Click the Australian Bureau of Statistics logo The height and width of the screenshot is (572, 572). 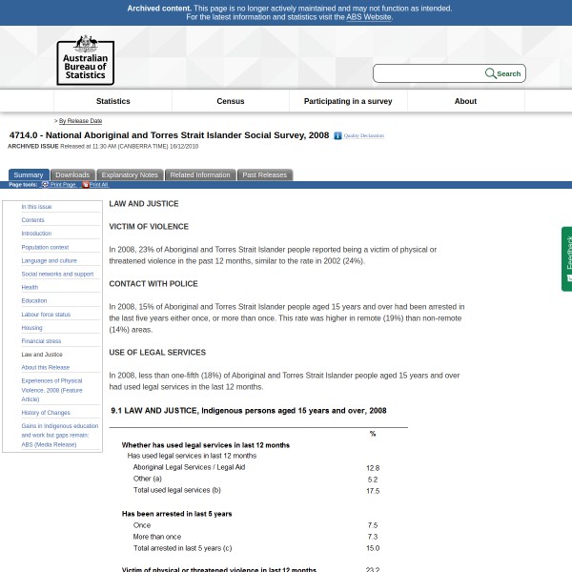click(x=85, y=59)
